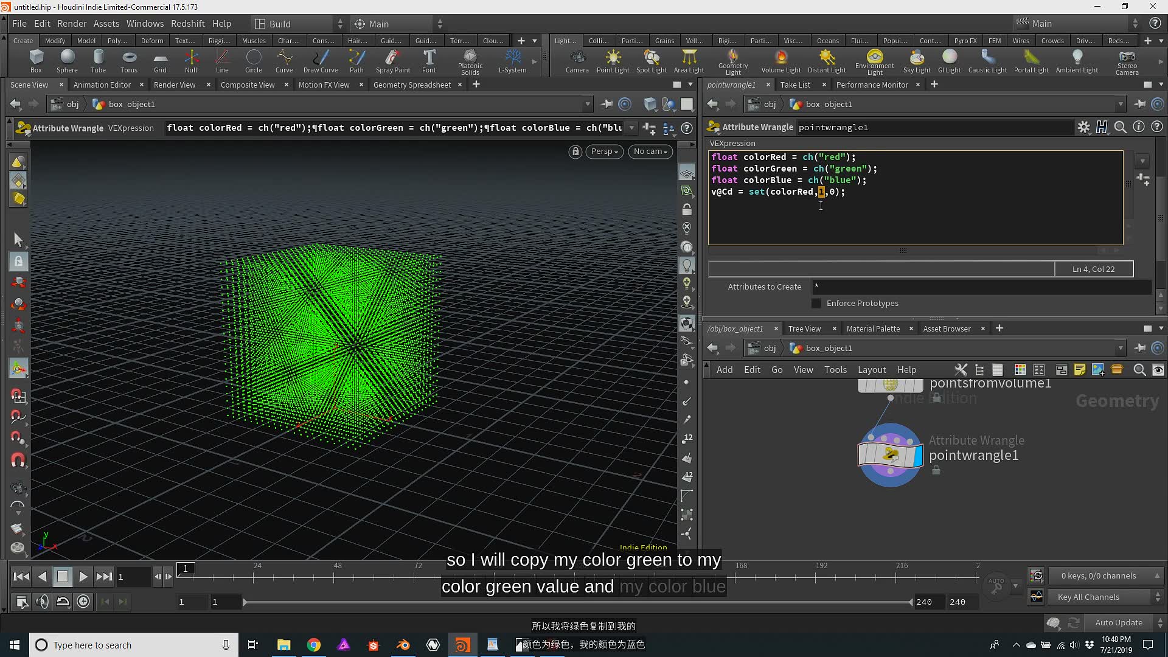Image resolution: width=1168 pixels, height=657 pixels.
Task: Create a Point Light
Action: point(613,61)
